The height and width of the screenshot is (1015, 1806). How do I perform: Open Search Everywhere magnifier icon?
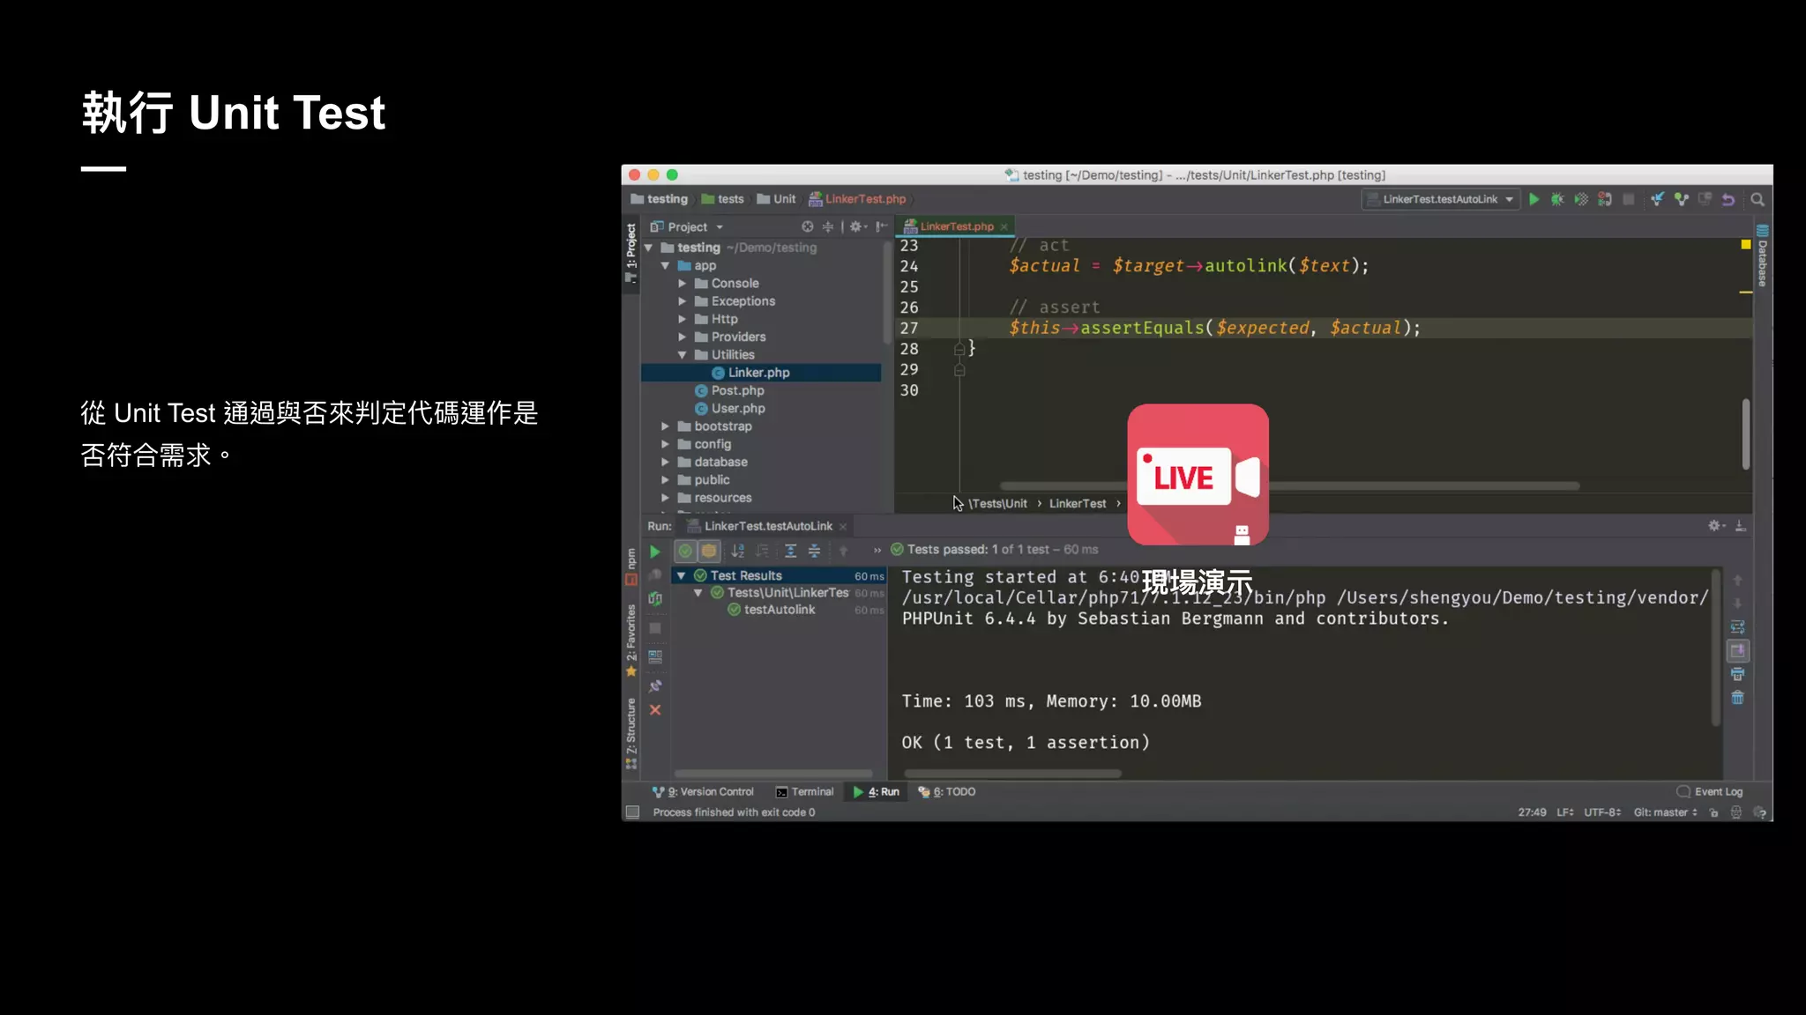pos(1757,200)
